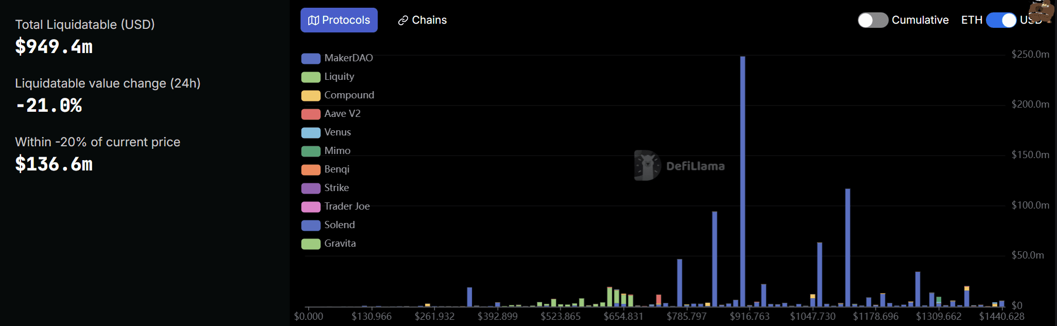Click the Venus legend entry
Image resolution: width=1057 pixels, height=326 pixels.
[326, 132]
